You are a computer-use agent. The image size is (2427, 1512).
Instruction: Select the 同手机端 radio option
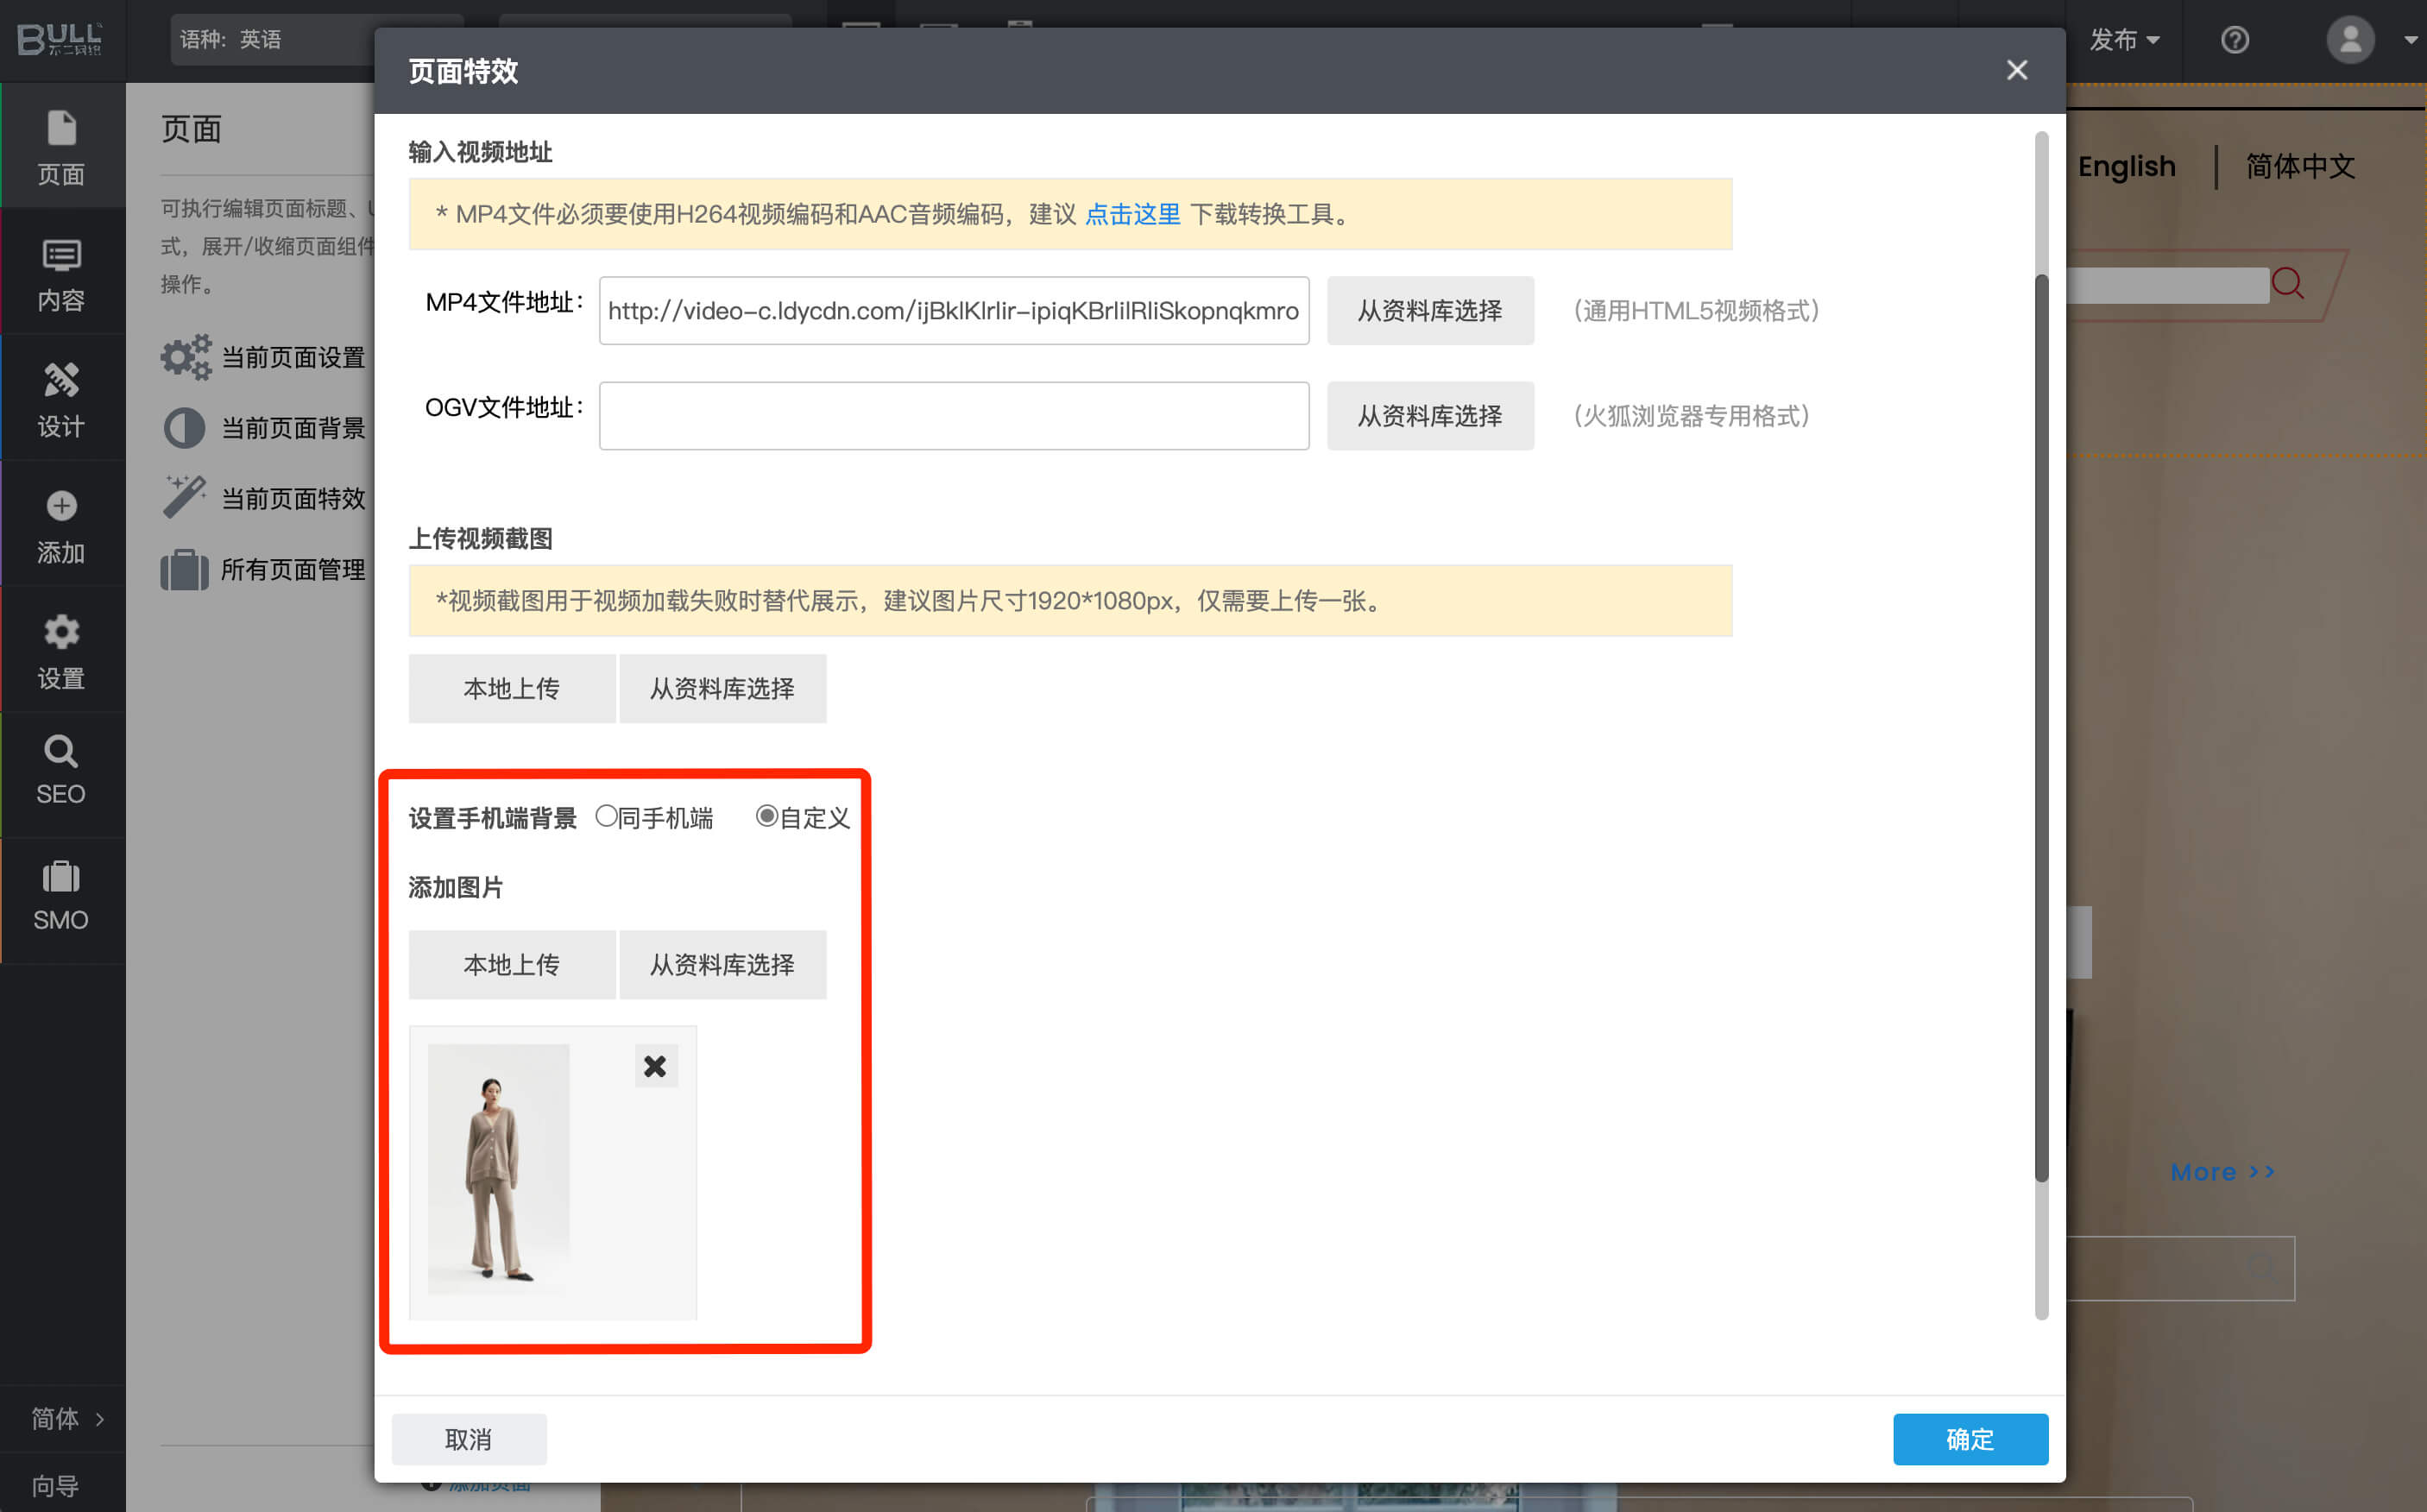tap(606, 816)
